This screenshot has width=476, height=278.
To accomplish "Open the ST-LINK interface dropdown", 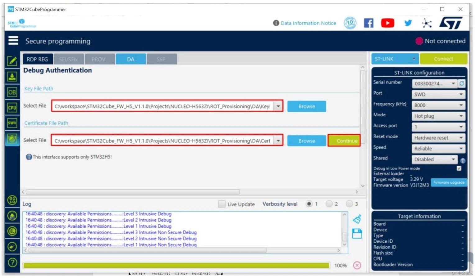I will 395,59.
